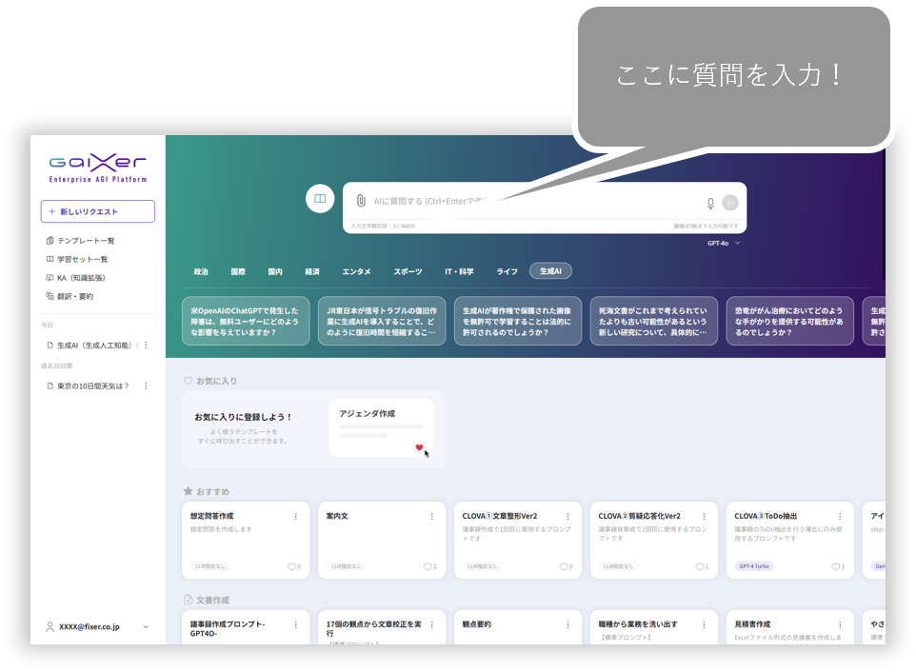
Task: Click the 新しいリクエスト button
Action: point(98,211)
